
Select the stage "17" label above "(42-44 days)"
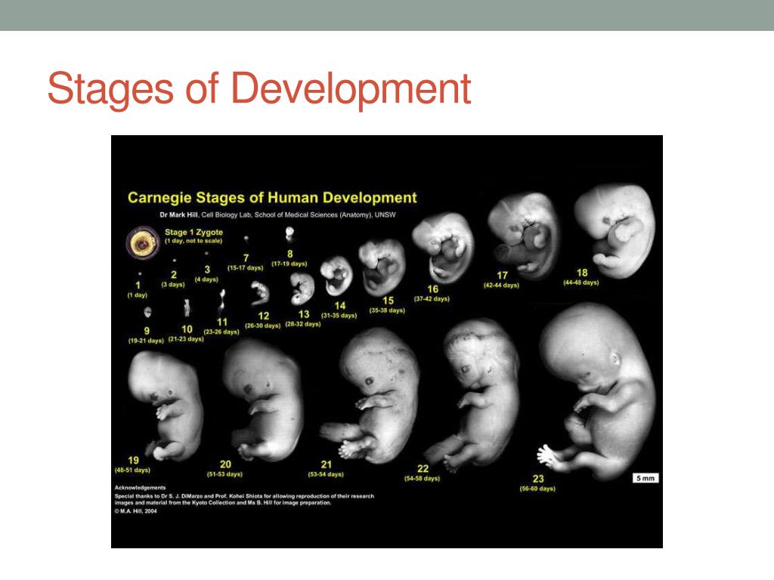pos(502,275)
